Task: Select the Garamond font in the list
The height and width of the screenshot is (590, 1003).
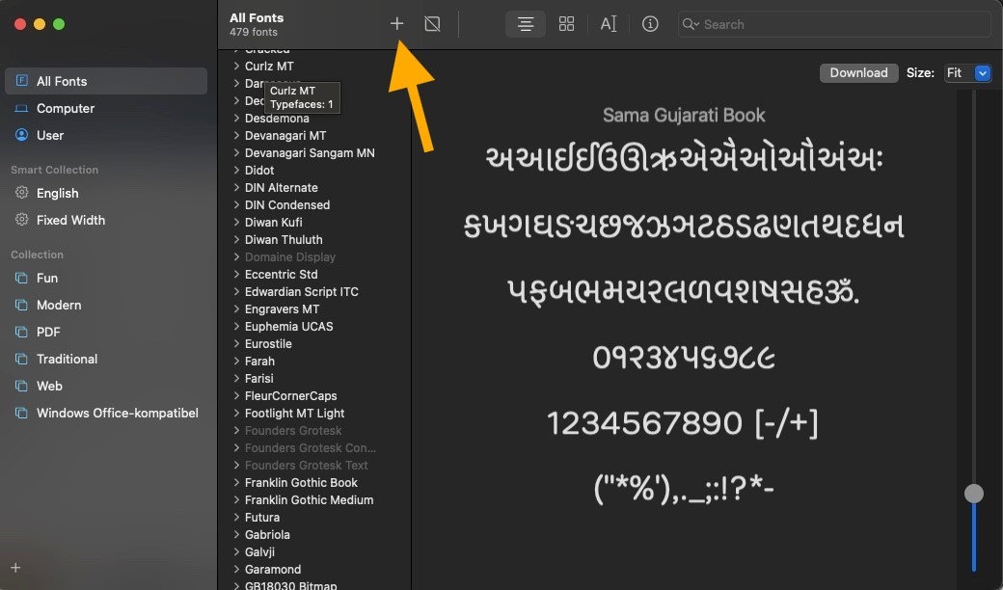Action: (x=273, y=569)
